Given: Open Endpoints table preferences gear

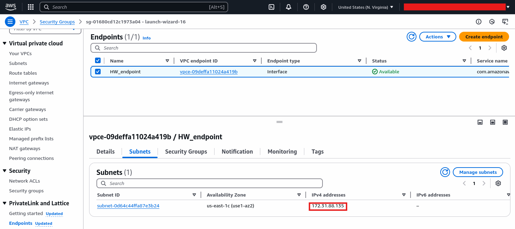Looking at the screenshot, I should click(x=504, y=48).
